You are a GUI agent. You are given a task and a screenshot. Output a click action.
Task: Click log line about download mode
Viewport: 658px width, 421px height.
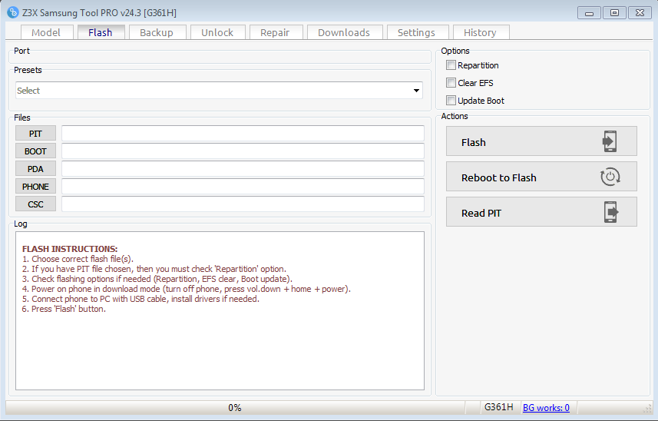[x=187, y=289]
